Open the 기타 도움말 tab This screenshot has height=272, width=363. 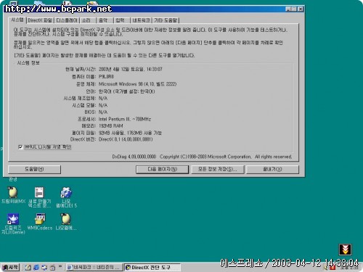tap(166, 20)
